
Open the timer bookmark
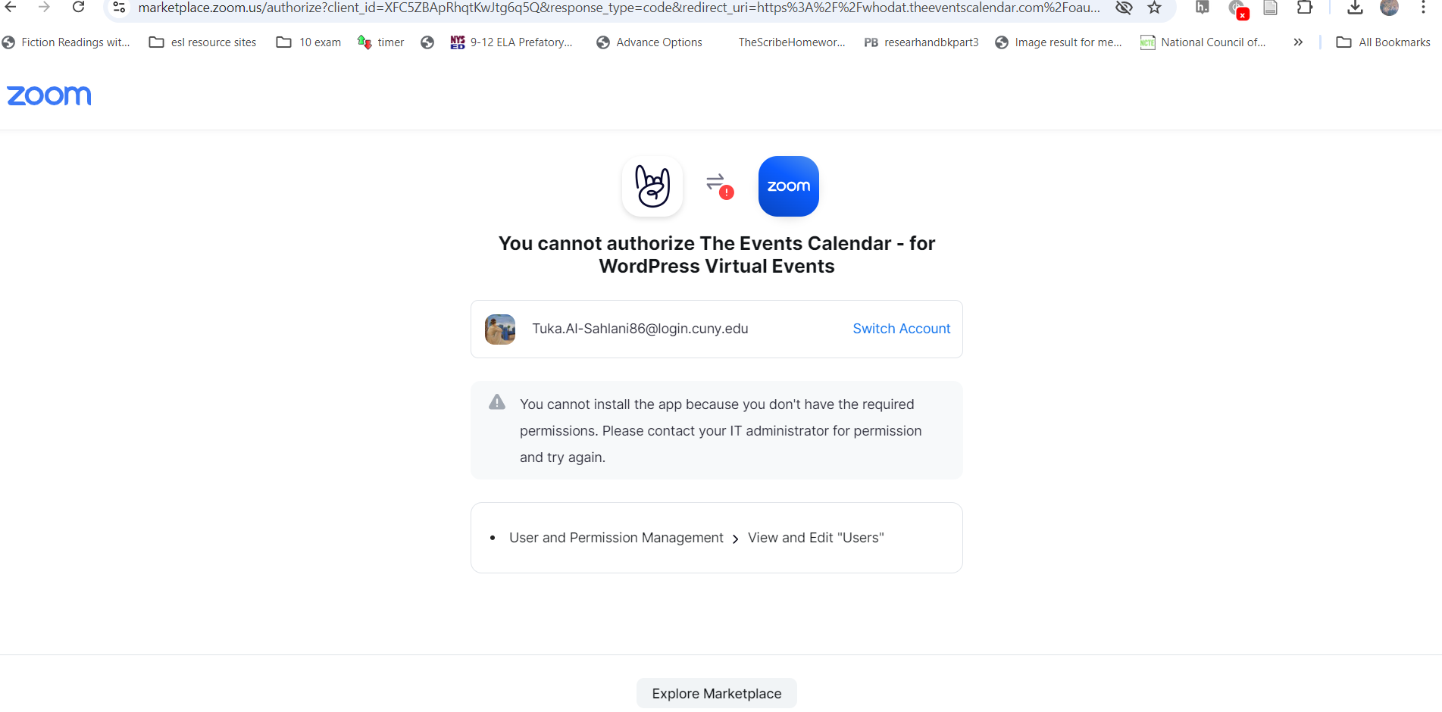pyautogui.click(x=381, y=42)
